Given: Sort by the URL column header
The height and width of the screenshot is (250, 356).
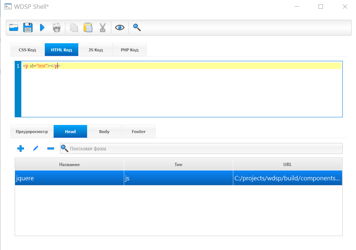Looking at the screenshot, I should 287,164.
